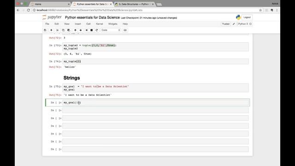Click cell In [73] defining my_tuple2
Image resolution: width=295 pixels, height=166 pixels.
tap(155, 47)
